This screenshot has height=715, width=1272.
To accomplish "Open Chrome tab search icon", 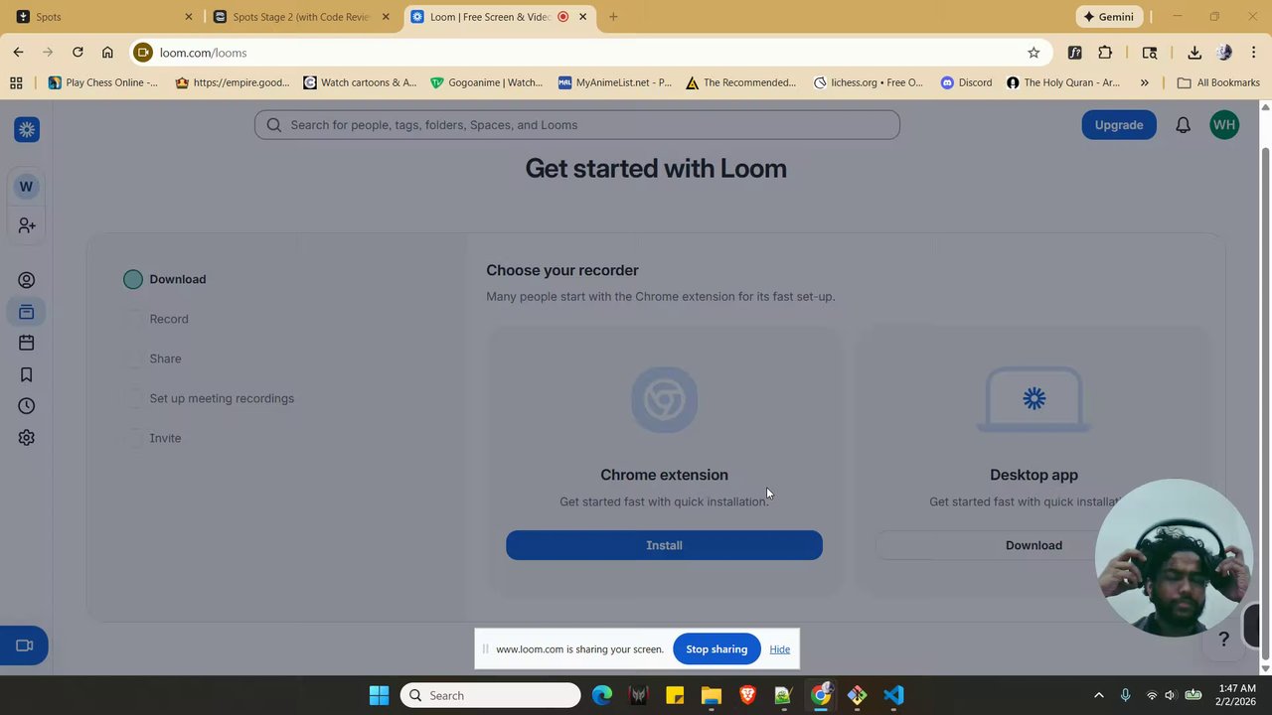I will click(1150, 53).
